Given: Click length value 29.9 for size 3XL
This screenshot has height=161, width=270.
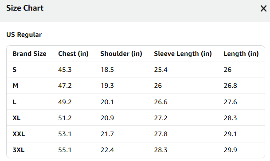Looking at the screenshot, I should click(x=230, y=150).
